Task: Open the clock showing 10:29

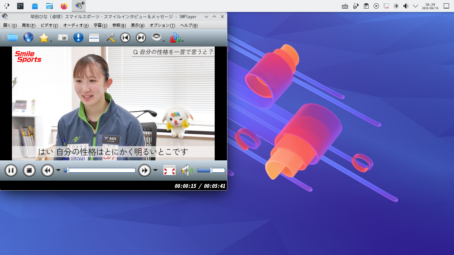Action: point(430,6)
